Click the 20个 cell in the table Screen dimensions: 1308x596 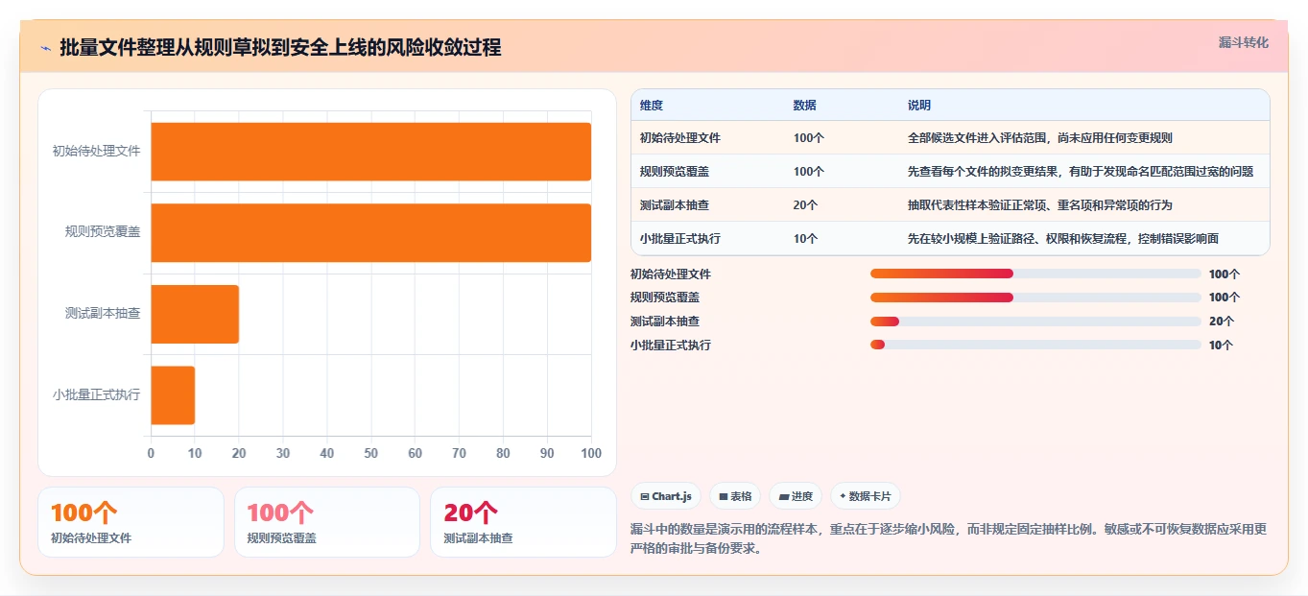point(805,205)
